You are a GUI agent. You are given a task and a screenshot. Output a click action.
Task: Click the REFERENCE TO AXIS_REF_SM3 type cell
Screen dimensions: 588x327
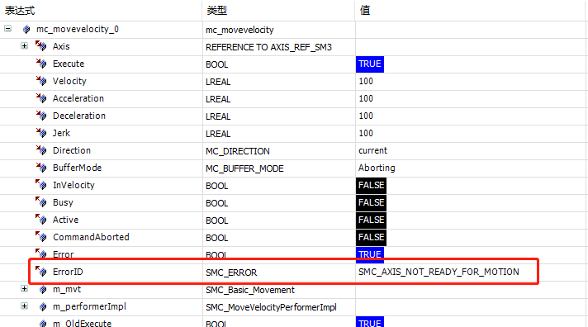pos(268,47)
